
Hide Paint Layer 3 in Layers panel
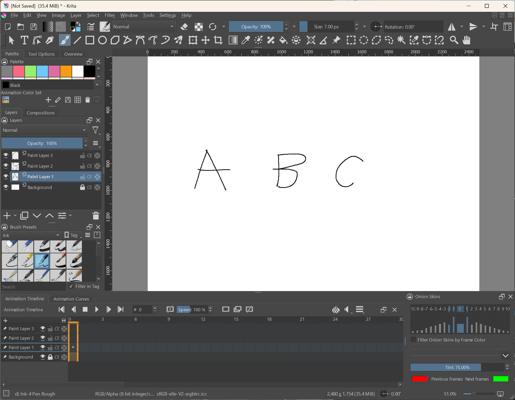click(x=6, y=155)
